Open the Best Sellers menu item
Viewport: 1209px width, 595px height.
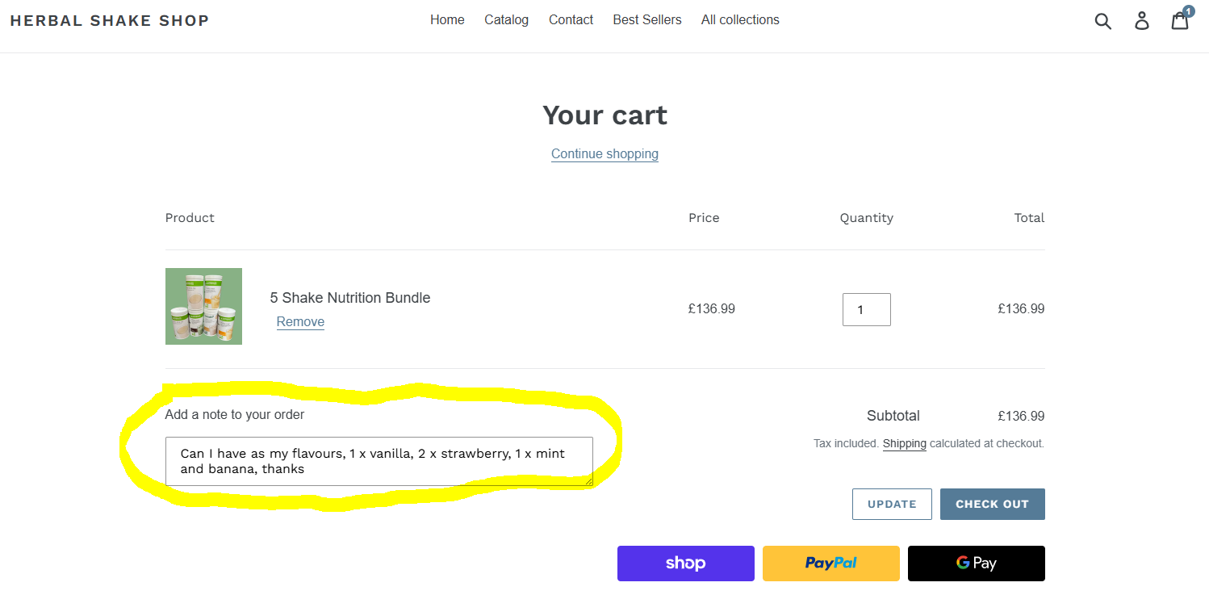click(x=646, y=19)
